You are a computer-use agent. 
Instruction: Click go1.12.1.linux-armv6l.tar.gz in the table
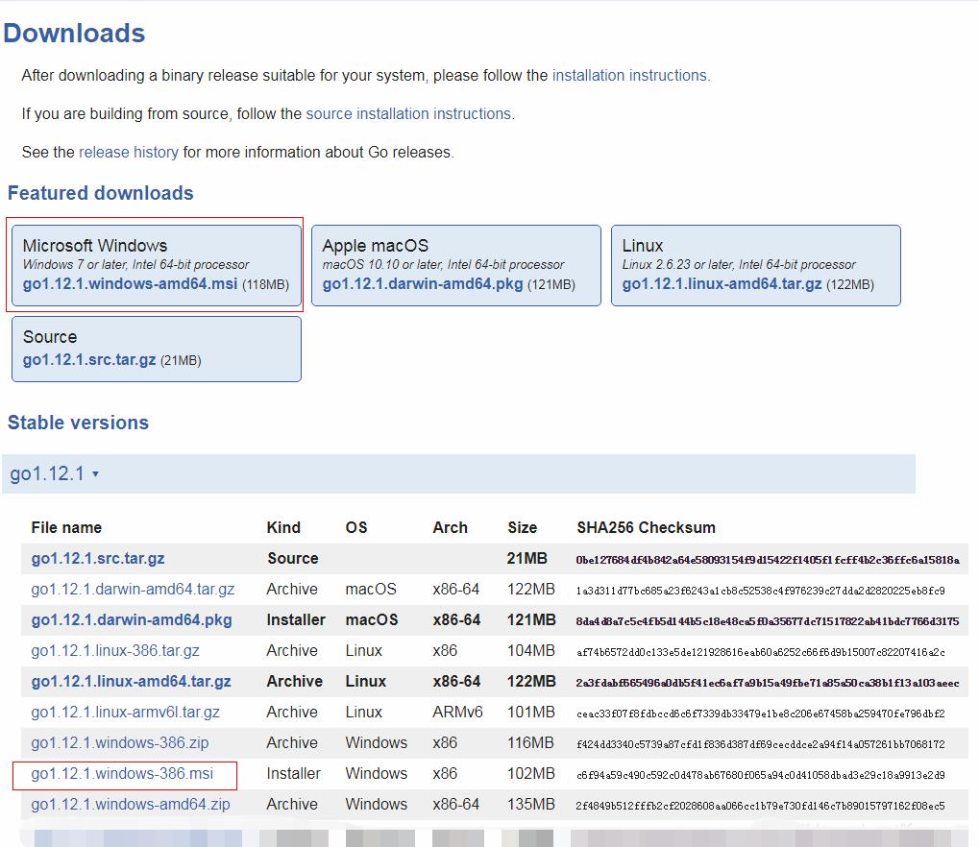[x=126, y=713]
